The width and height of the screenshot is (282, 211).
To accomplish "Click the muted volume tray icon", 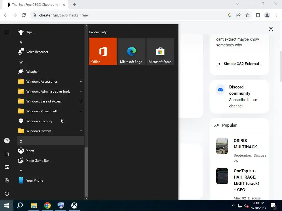I will (x=246, y=206).
